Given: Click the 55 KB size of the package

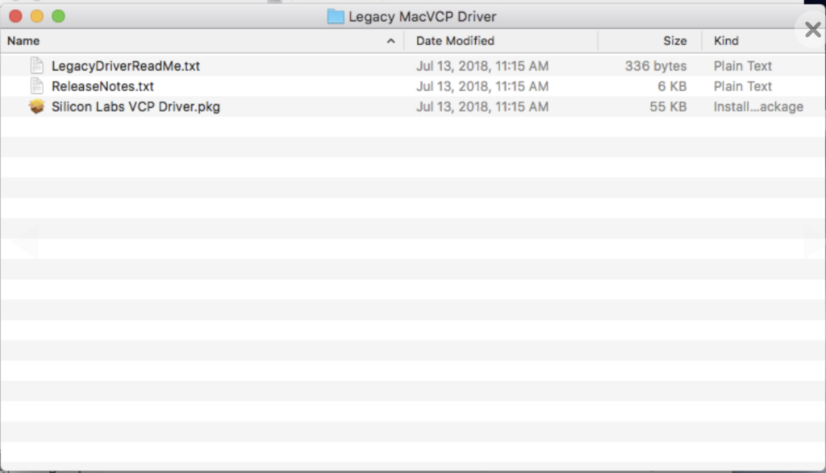Looking at the screenshot, I should point(668,106).
